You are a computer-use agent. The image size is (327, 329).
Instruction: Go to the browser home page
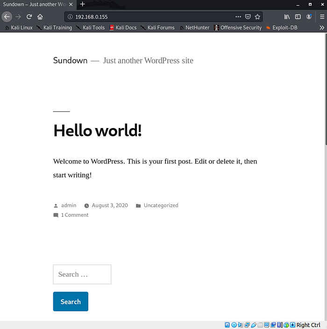[x=40, y=17]
